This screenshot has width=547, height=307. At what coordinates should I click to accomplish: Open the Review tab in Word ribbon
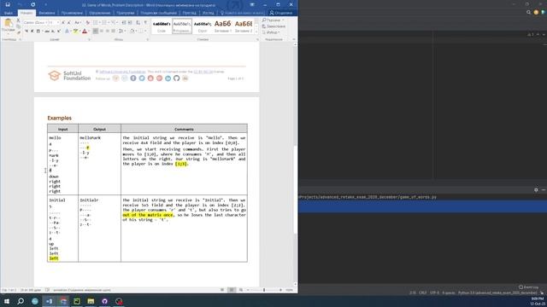point(190,13)
